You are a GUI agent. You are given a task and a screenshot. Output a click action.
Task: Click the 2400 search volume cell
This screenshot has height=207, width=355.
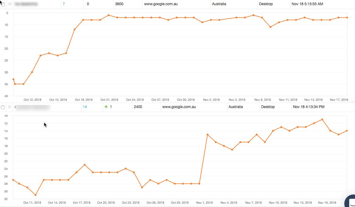pyautogui.click(x=138, y=107)
